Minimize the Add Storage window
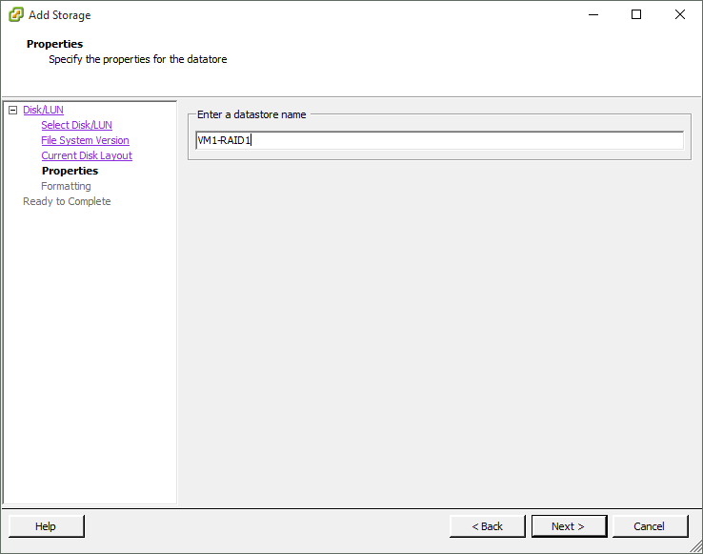The image size is (703, 554). click(x=593, y=15)
